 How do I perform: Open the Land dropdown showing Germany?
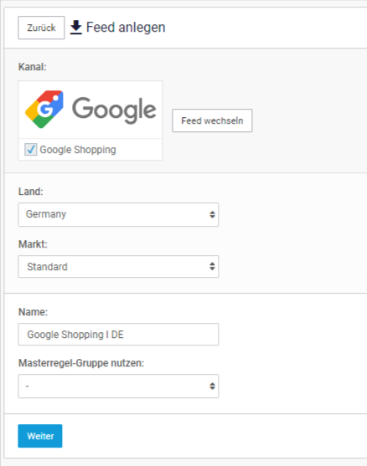click(x=118, y=214)
